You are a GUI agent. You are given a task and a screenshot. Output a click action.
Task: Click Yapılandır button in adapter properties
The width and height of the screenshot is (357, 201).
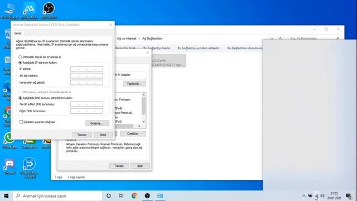(x=134, y=84)
